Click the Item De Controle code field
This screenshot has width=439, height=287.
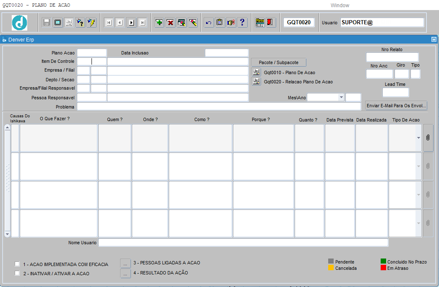(x=92, y=62)
